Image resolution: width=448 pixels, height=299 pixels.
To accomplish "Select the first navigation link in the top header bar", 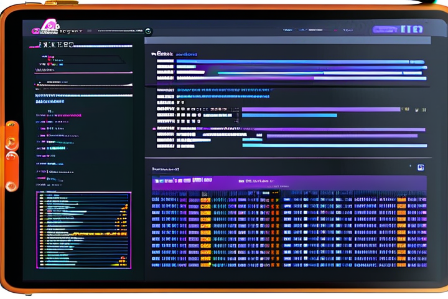I will 287,30.
